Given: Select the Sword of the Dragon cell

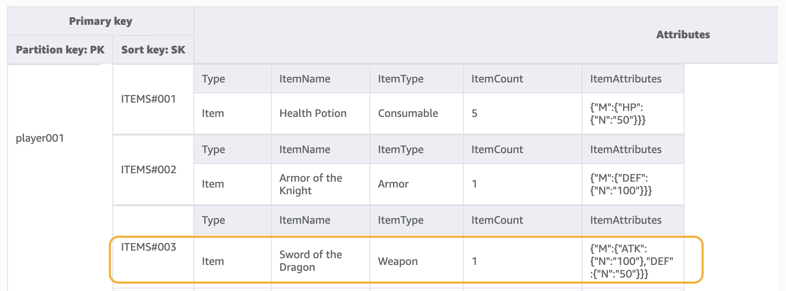Looking at the screenshot, I should pos(311,261).
